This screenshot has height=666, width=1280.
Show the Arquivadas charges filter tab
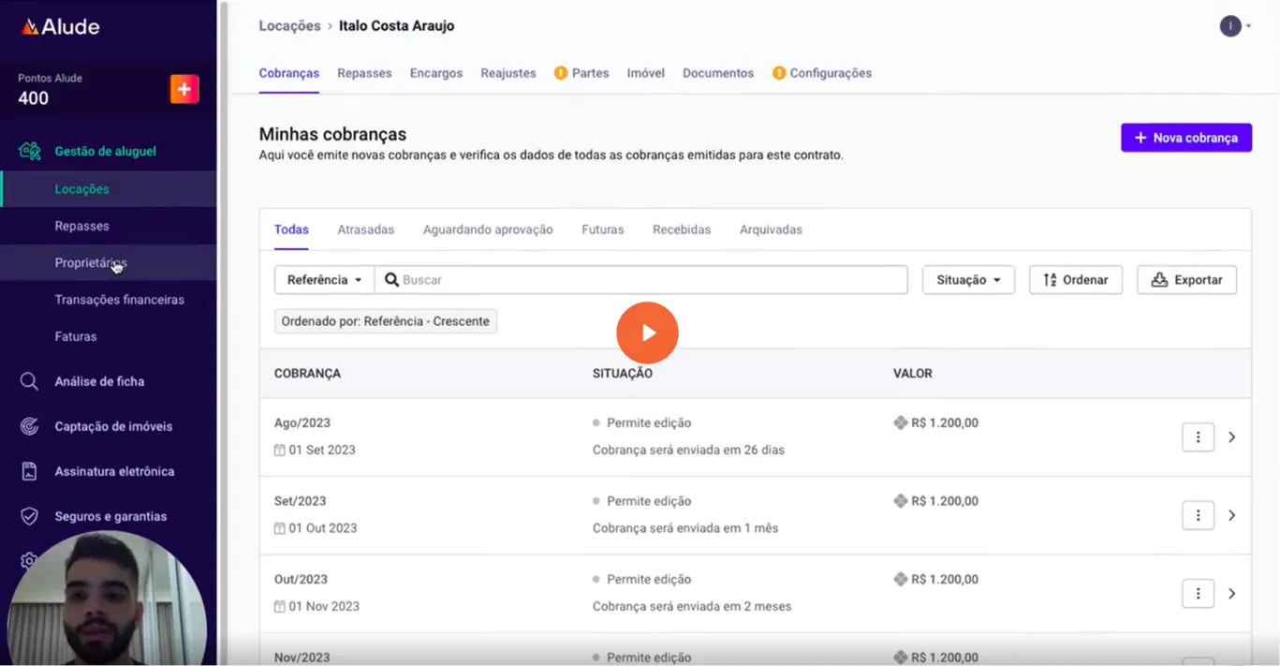click(x=771, y=229)
